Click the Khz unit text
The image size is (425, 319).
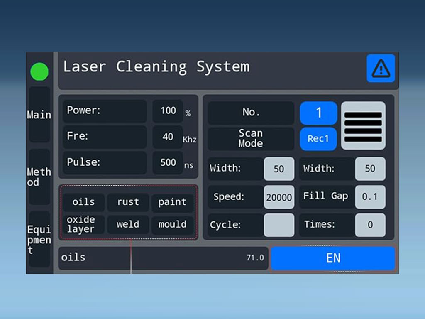[189, 140]
